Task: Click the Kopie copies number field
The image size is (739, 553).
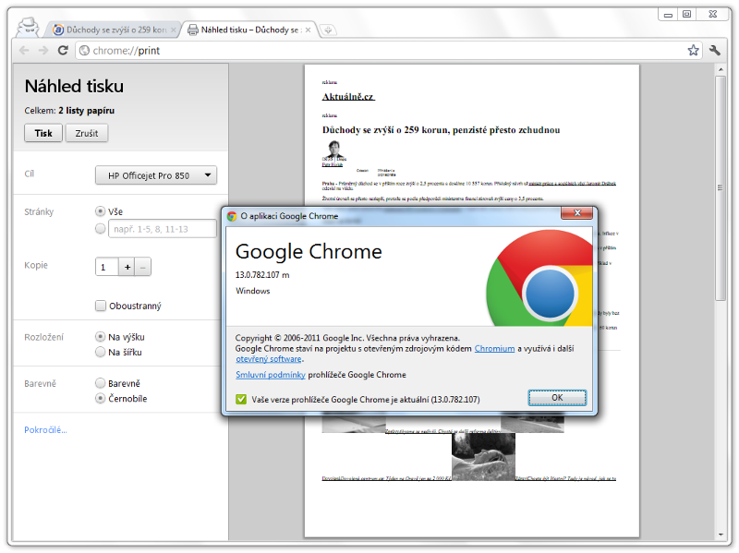Action: coord(107,267)
